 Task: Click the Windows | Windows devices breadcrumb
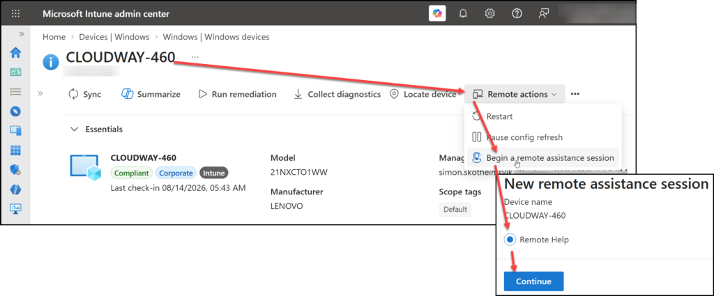click(x=216, y=37)
